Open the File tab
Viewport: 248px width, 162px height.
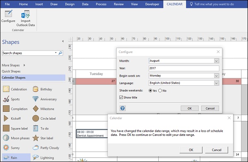pos(7,4)
